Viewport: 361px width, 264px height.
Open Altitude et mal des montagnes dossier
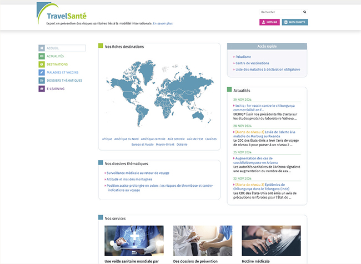click(x=129, y=179)
